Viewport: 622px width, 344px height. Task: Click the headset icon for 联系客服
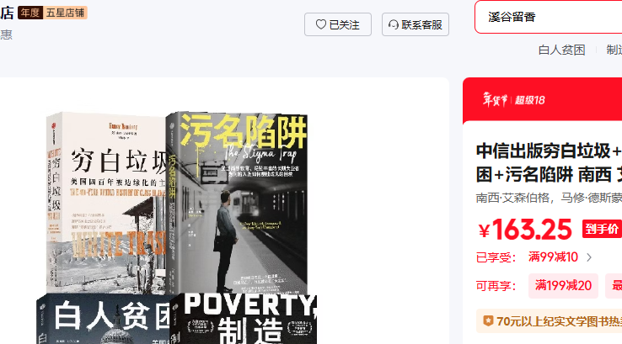[x=394, y=24]
